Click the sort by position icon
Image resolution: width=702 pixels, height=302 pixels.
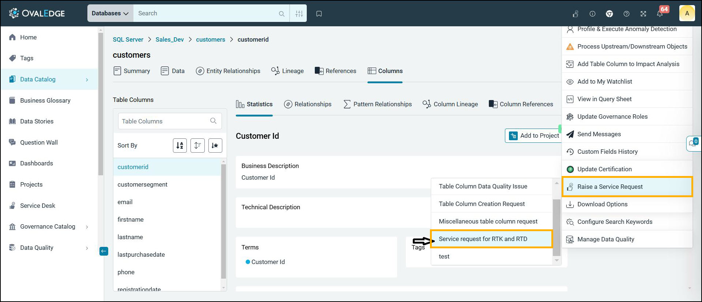[197, 145]
